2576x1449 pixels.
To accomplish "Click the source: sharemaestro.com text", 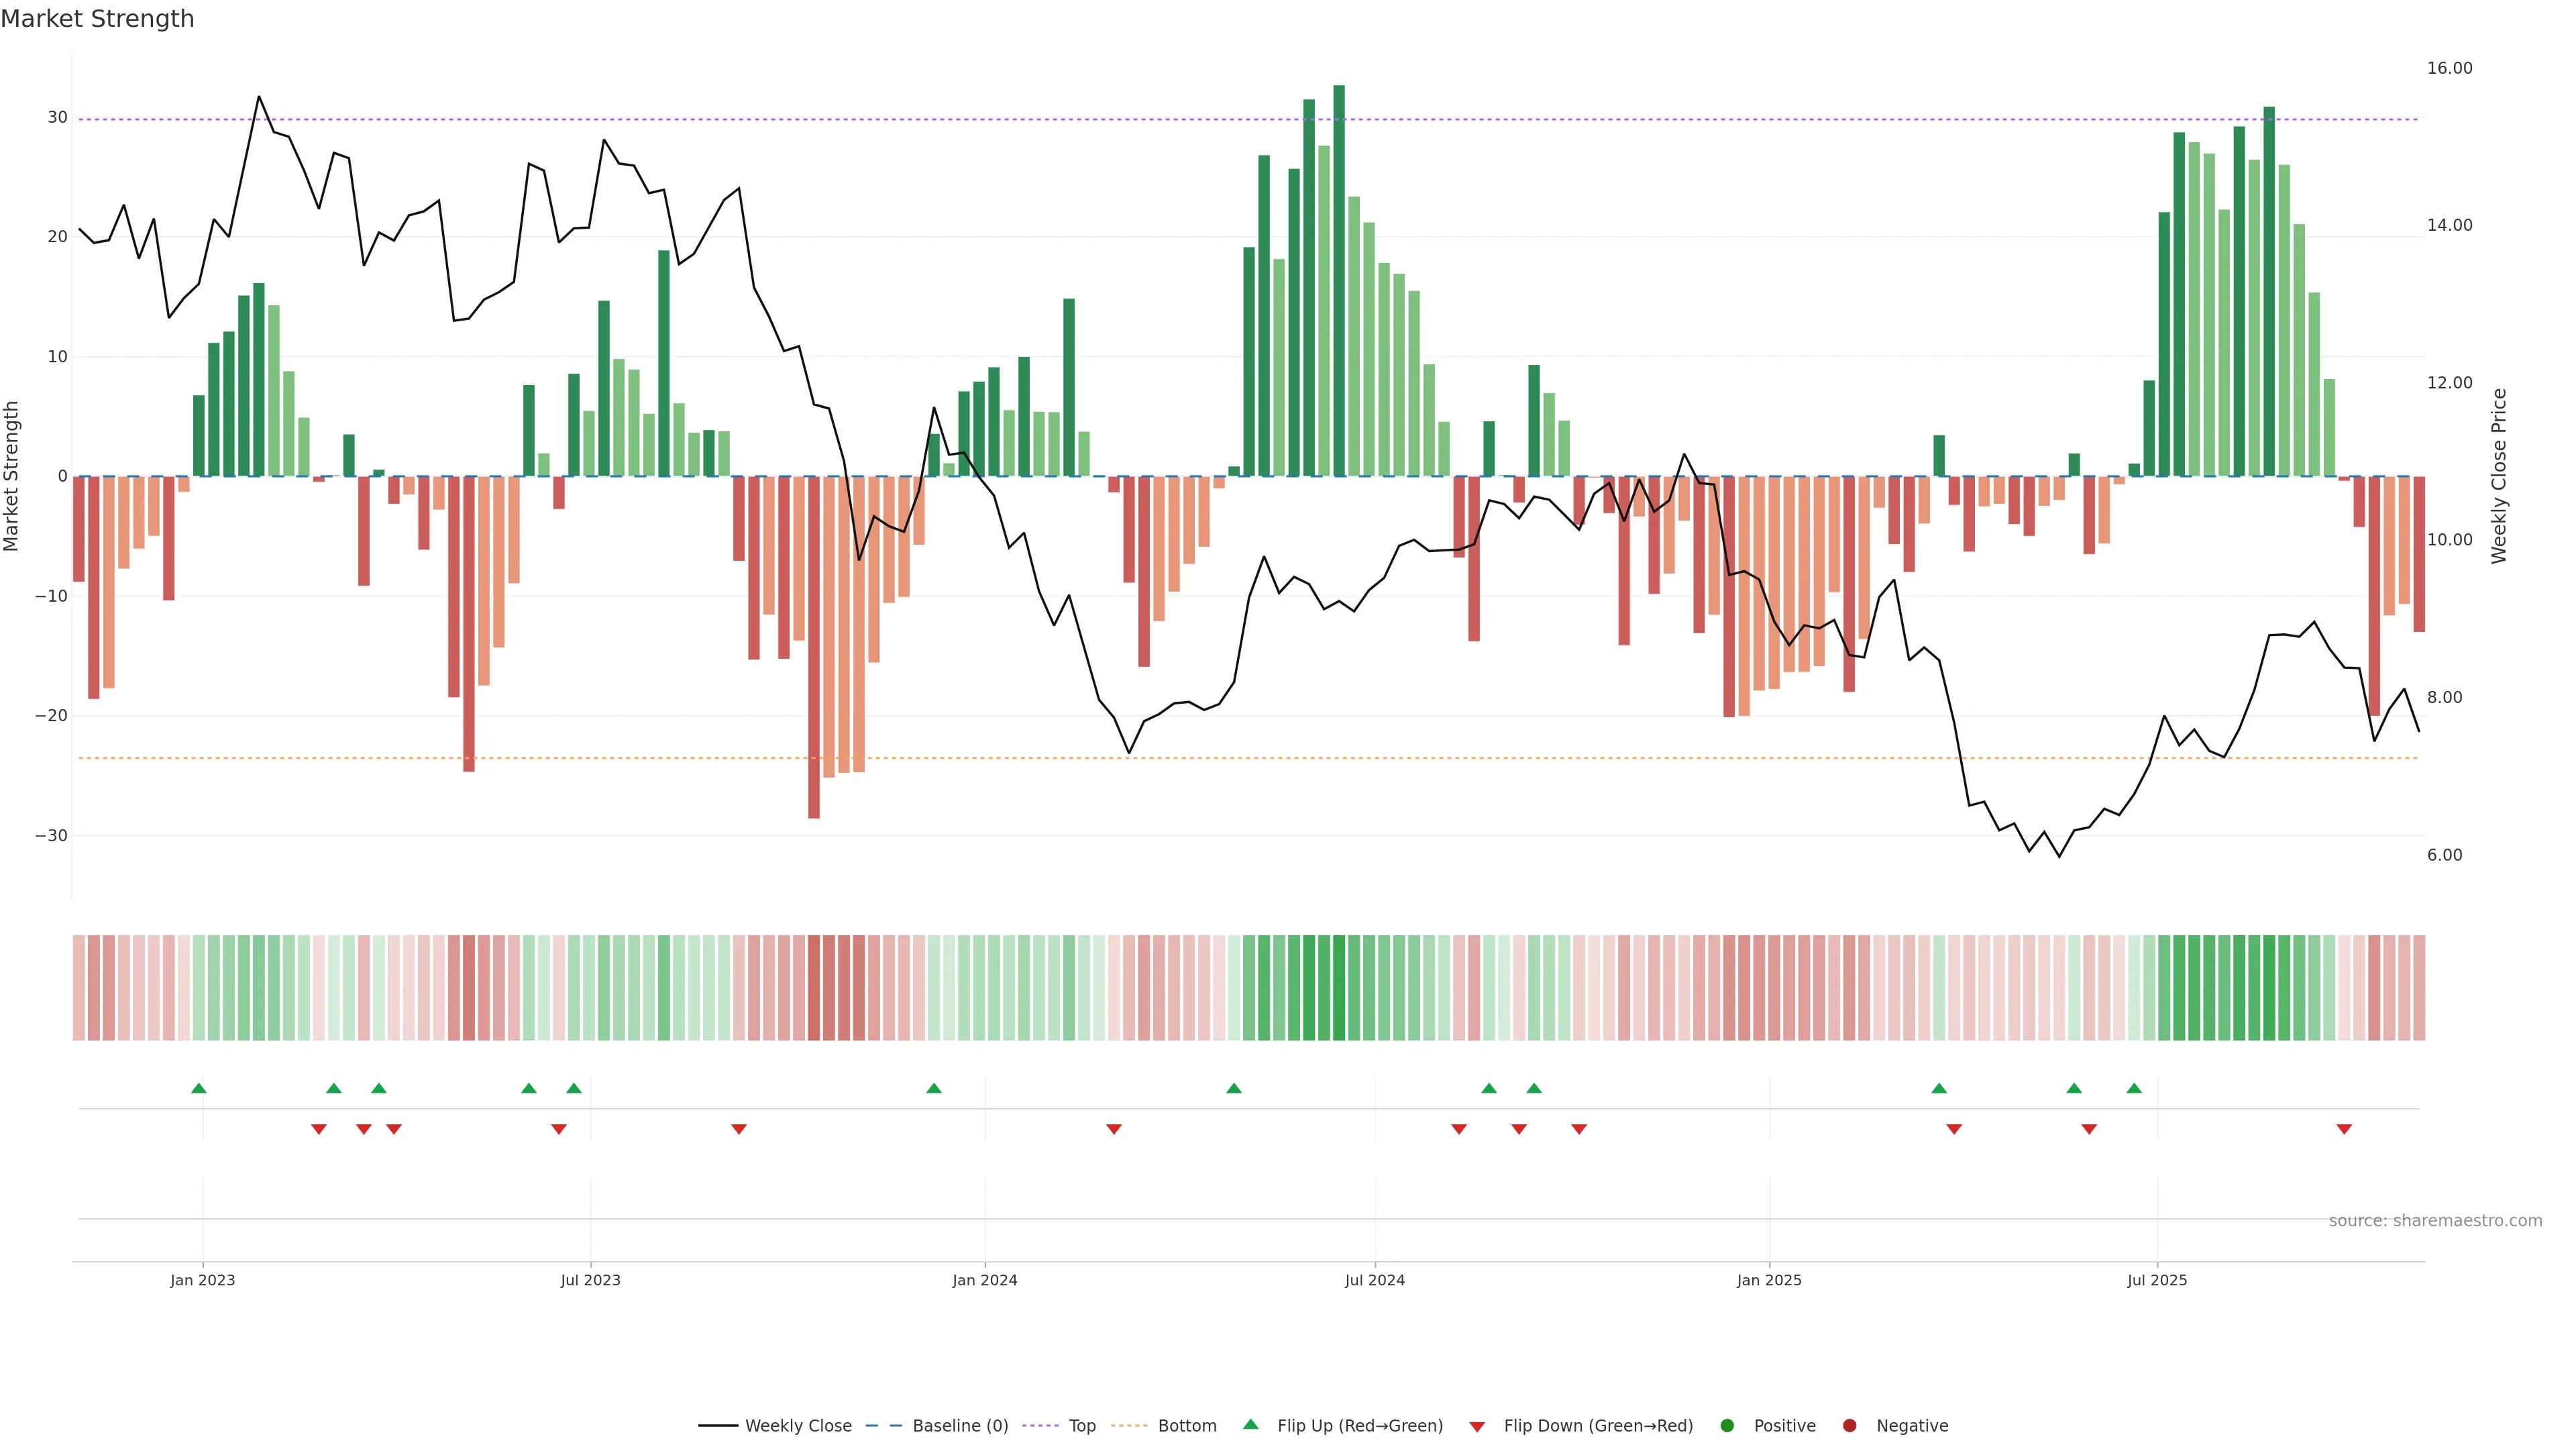I will coord(2435,1220).
